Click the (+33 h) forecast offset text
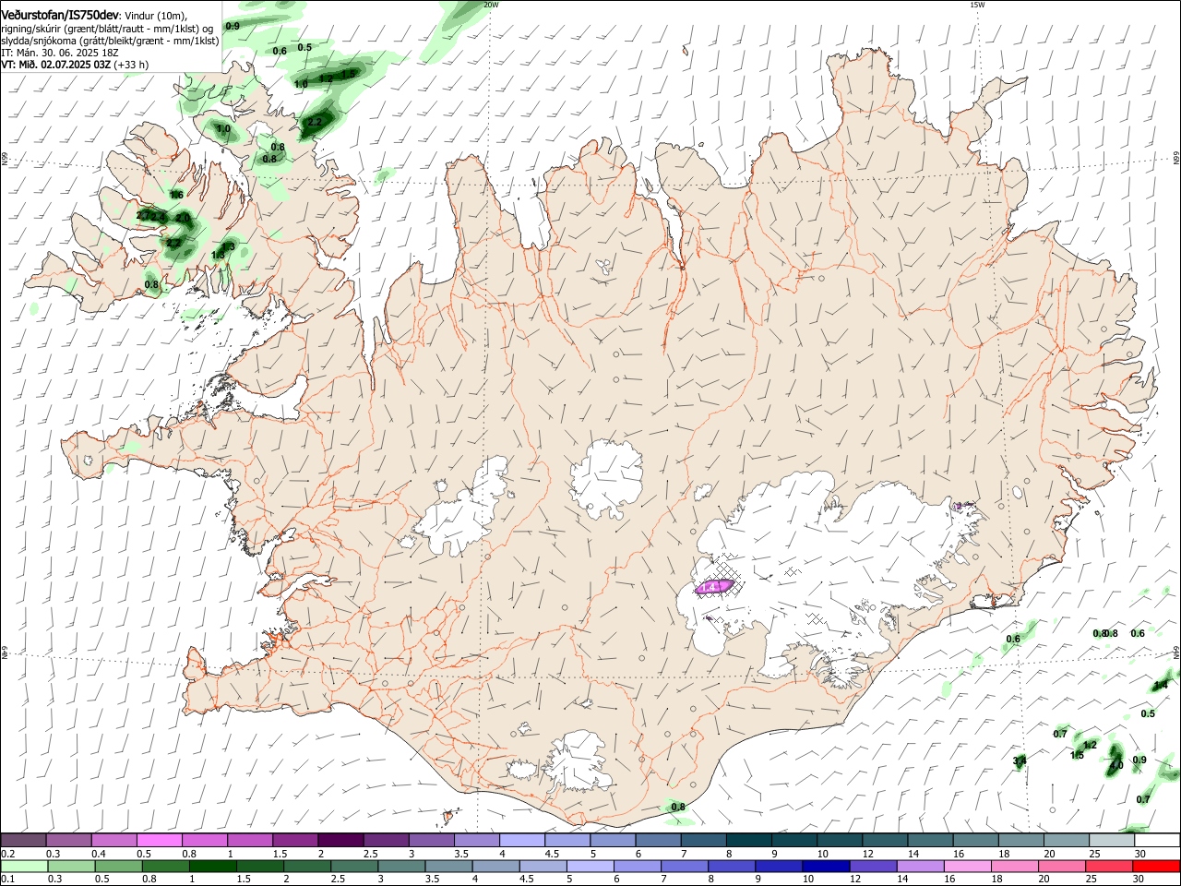Screen dimensions: 1181x886 click(132, 65)
